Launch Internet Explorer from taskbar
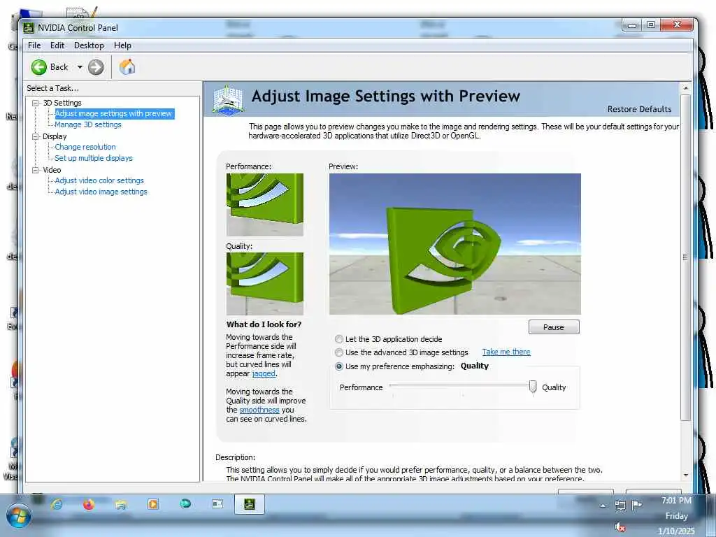The height and width of the screenshot is (537, 716). [57, 504]
